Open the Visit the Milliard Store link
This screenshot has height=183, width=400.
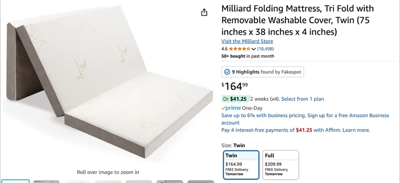(247, 41)
